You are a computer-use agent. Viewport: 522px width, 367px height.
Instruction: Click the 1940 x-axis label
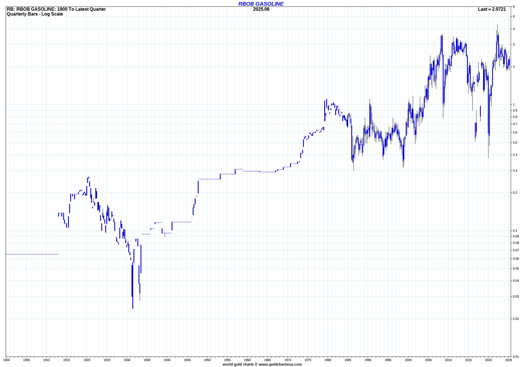coord(167,360)
